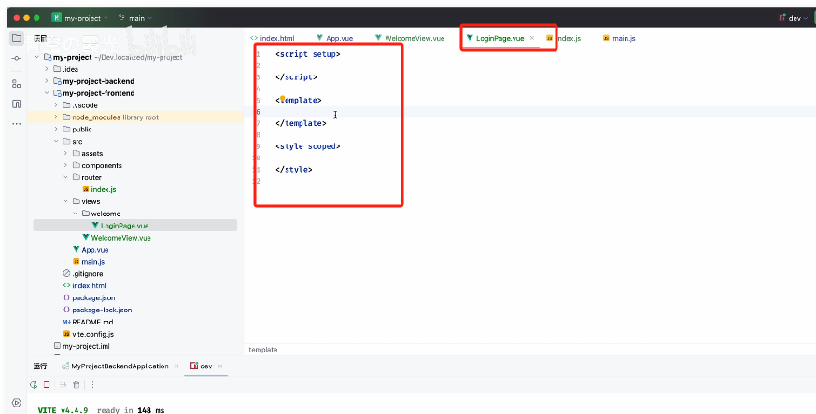Open run toolbar more options menu
The image size is (816, 414).
92,385
